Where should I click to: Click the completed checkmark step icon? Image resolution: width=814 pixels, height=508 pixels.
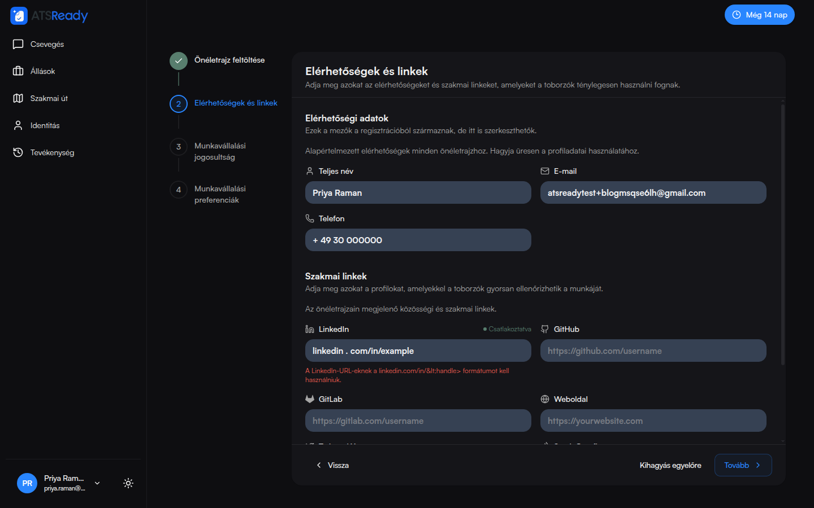[x=179, y=61]
